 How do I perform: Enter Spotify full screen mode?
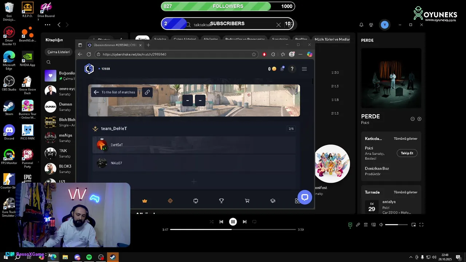(x=422, y=225)
